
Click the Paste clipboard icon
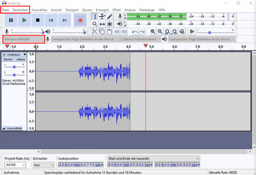(x=109, y=31)
